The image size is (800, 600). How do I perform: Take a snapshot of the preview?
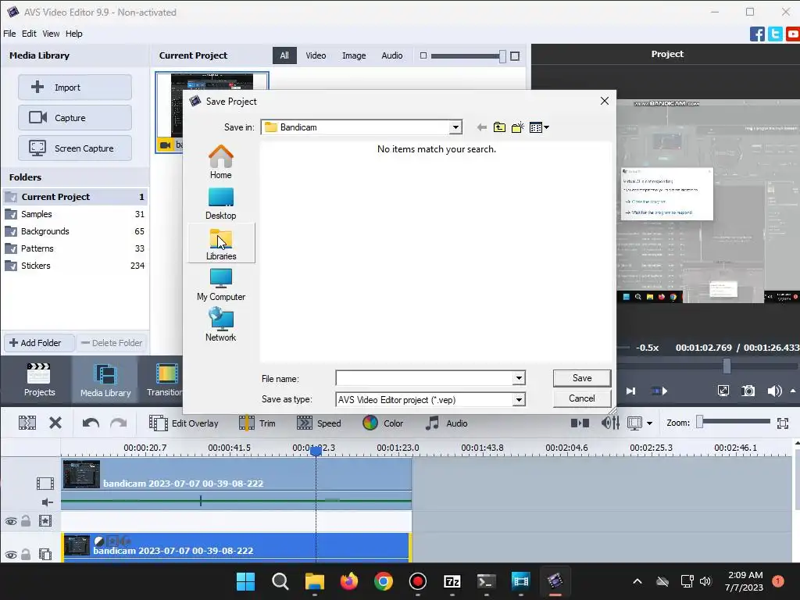point(748,391)
